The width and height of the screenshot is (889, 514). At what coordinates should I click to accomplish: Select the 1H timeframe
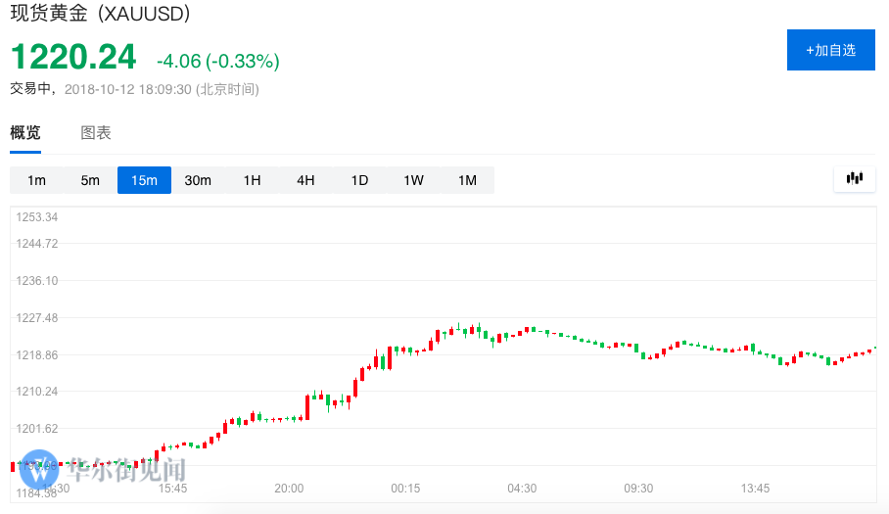[x=252, y=180]
